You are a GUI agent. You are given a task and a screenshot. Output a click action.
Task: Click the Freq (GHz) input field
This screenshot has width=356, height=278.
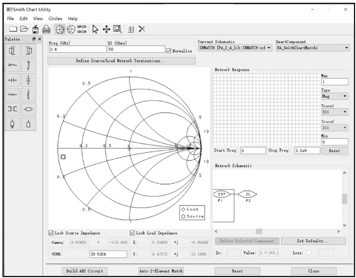78,49
